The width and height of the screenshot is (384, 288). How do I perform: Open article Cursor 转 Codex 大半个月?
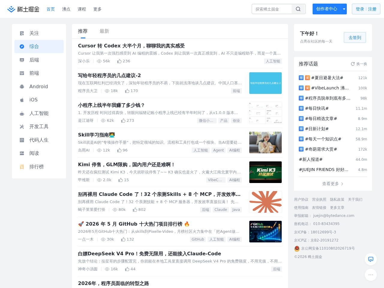click(x=131, y=46)
